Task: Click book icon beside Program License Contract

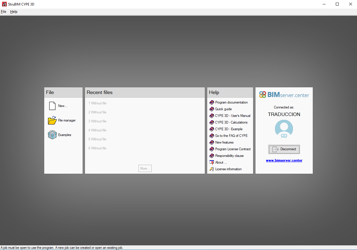Action: pos(212,149)
